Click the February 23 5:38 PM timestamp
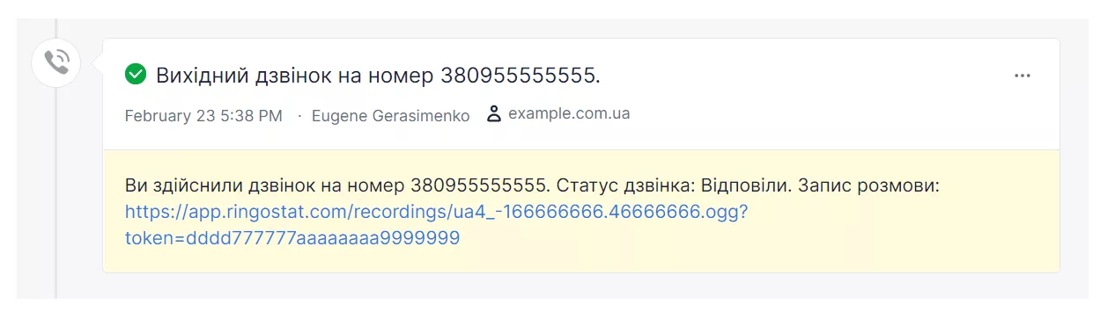The height and width of the screenshot is (319, 1115). coord(203,115)
